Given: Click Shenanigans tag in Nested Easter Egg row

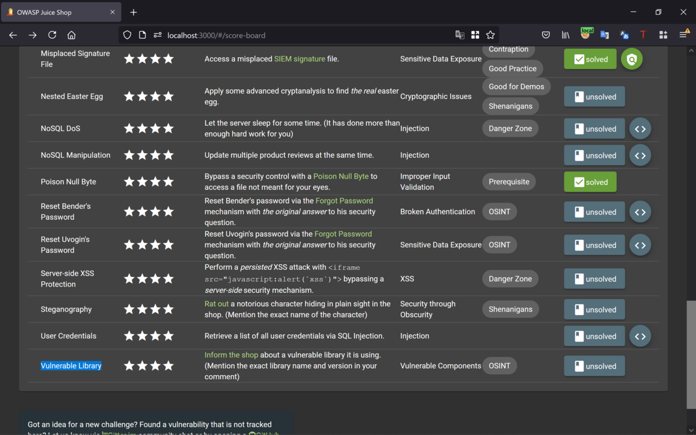Looking at the screenshot, I should pos(510,106).
